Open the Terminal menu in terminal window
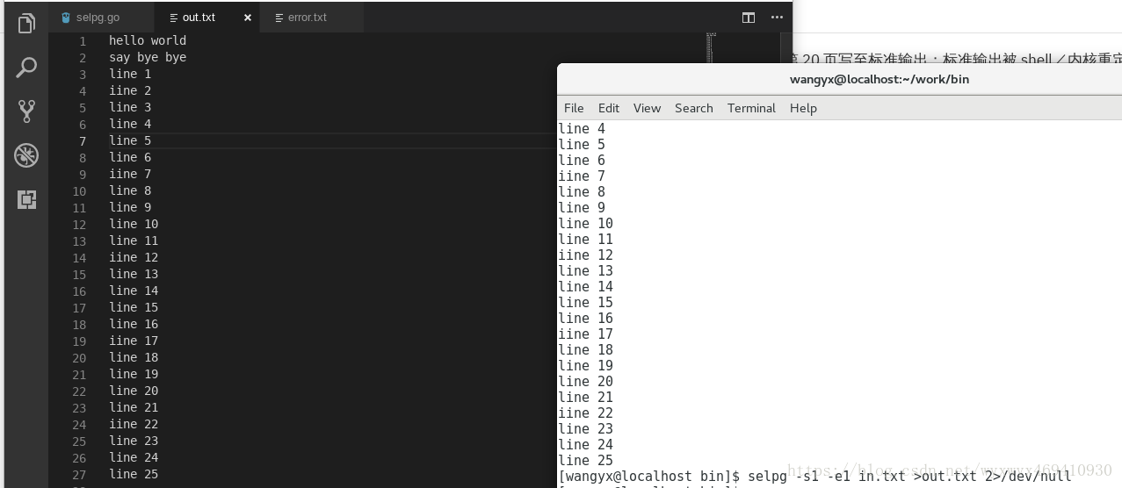Image resolution: width=1122 pixels, height=488 pixels. click(751, 108)
